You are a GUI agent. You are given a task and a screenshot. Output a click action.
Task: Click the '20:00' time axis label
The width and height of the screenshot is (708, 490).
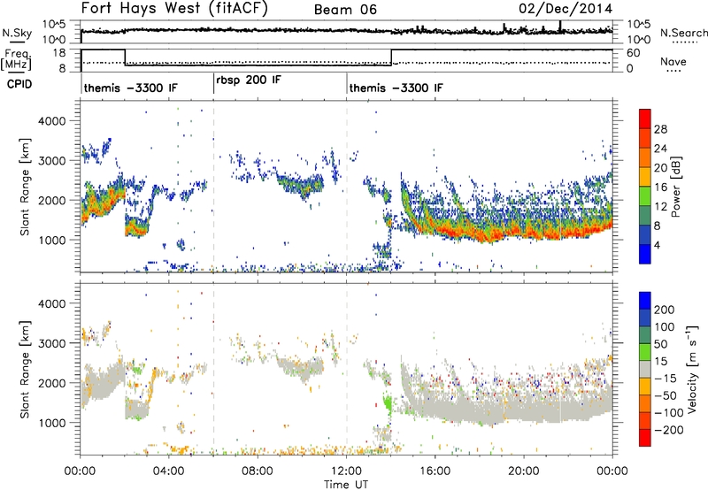coord(524,471)
